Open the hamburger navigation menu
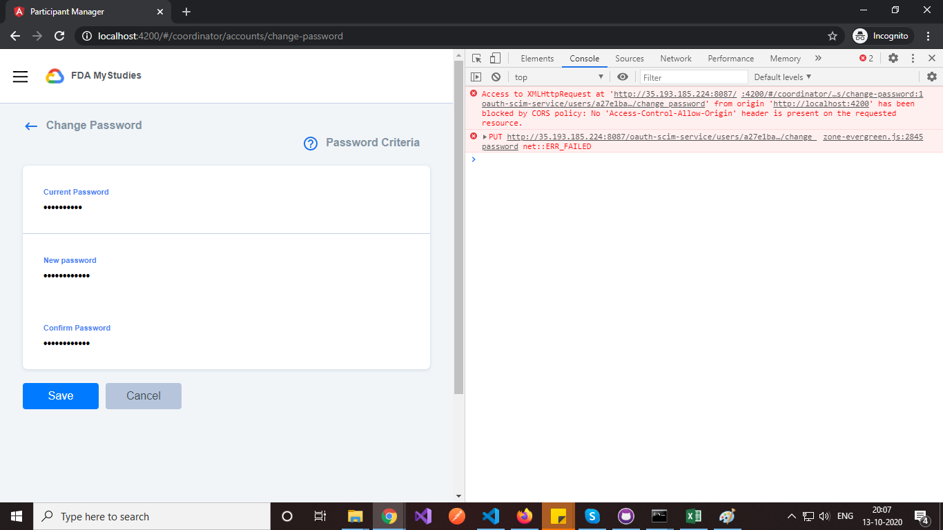Screen dimensions: 943x530 (20, 77)
